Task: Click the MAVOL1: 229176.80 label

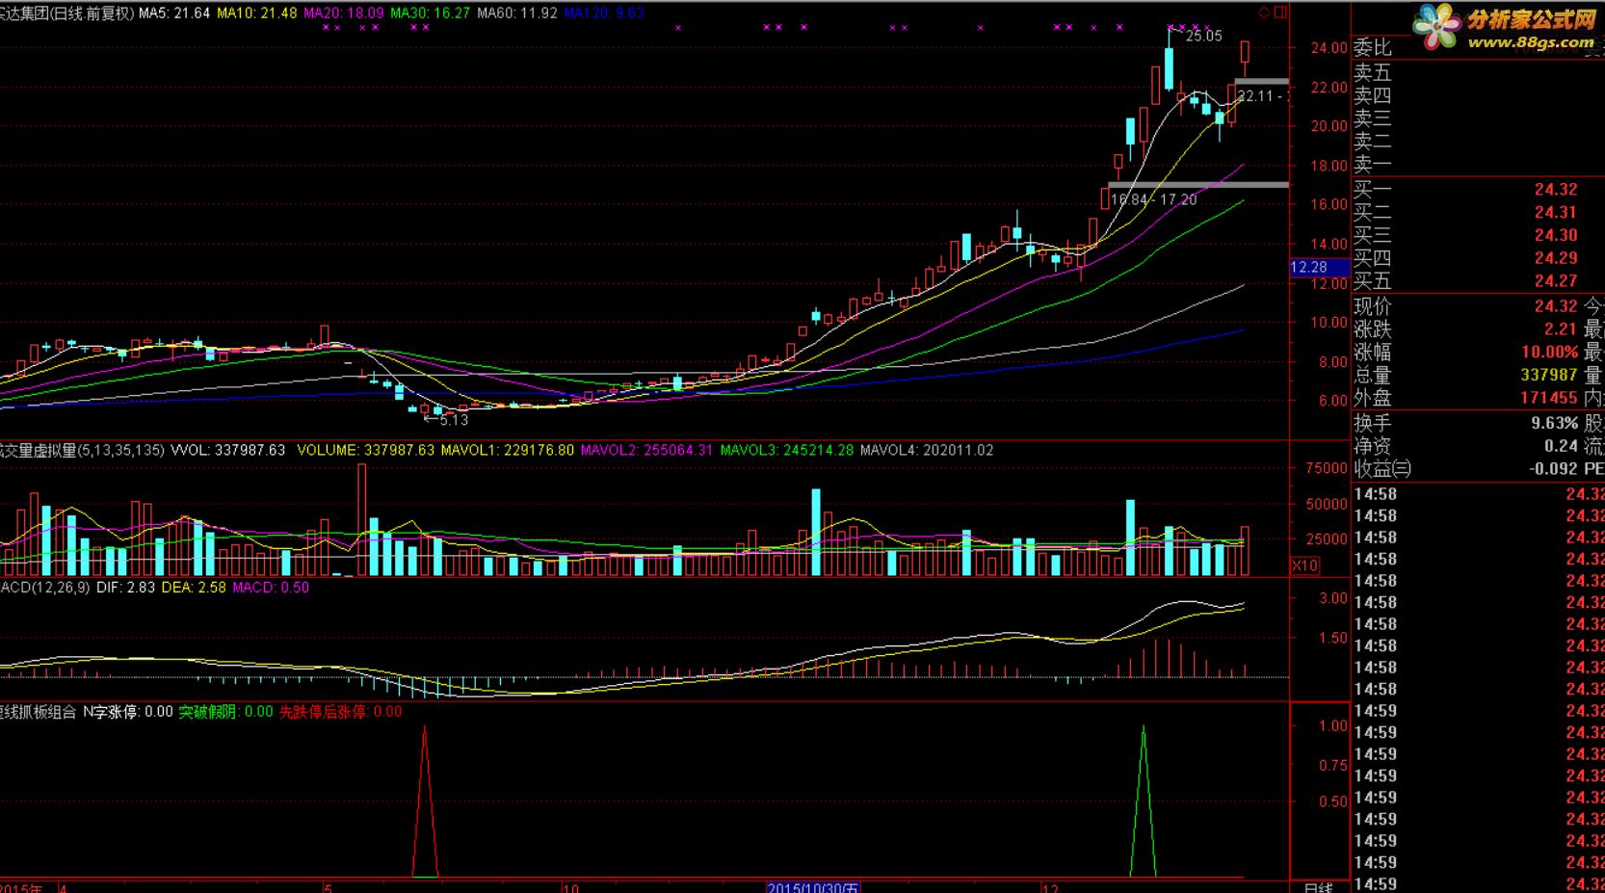Action: click(508, 450)
